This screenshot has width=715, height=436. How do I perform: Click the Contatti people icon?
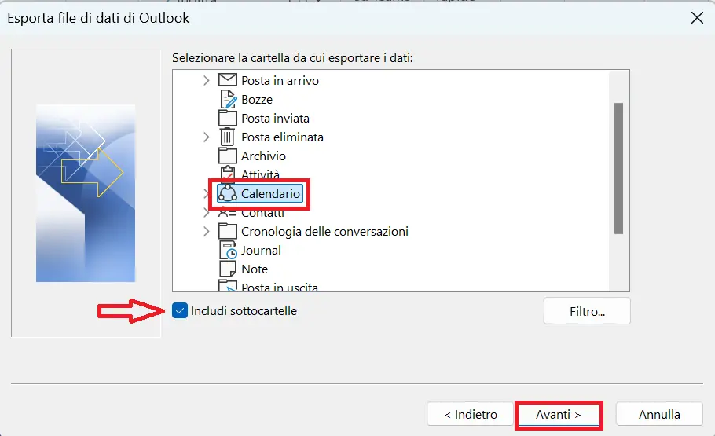point(227,213)
